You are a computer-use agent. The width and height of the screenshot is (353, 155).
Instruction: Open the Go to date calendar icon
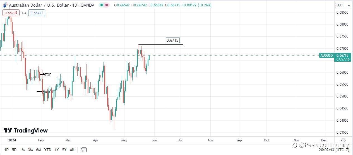[84, 150]
